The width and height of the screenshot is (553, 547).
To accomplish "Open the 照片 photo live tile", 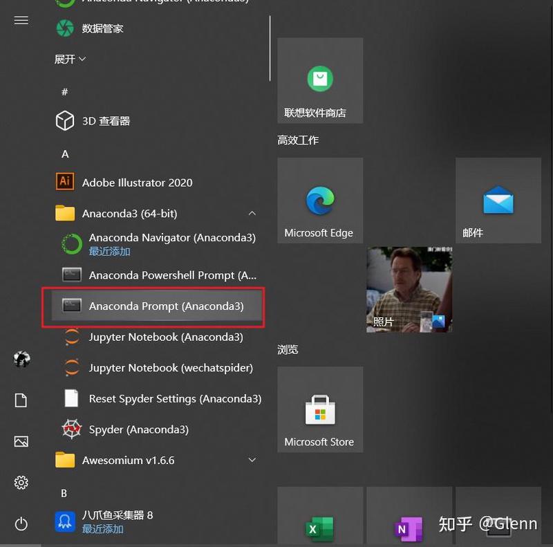I will [x=409, y=289].
